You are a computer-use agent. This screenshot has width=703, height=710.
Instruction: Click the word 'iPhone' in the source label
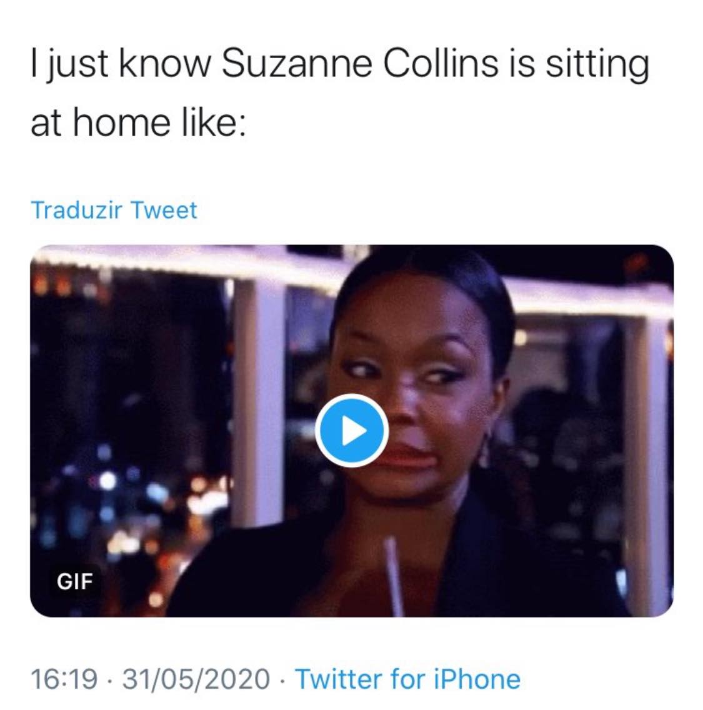pyautogui.click(x=477, y=679)
